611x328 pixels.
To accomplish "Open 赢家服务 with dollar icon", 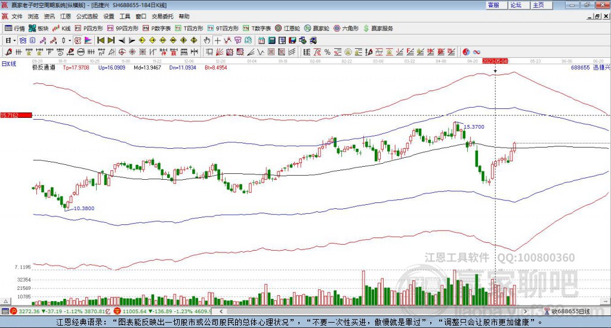I will point(378,29).
